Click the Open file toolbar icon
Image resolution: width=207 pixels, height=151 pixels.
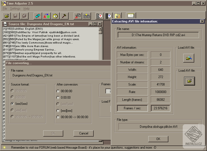7,16
